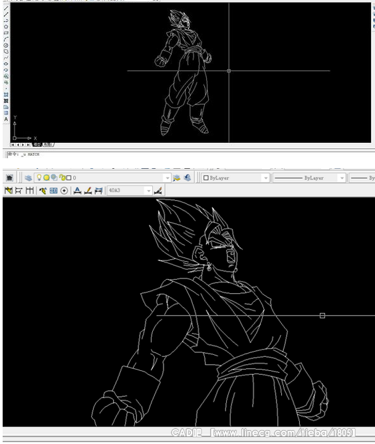
Task: Toggle layer 0 on/off lightbulb
Action: (39, 177)
